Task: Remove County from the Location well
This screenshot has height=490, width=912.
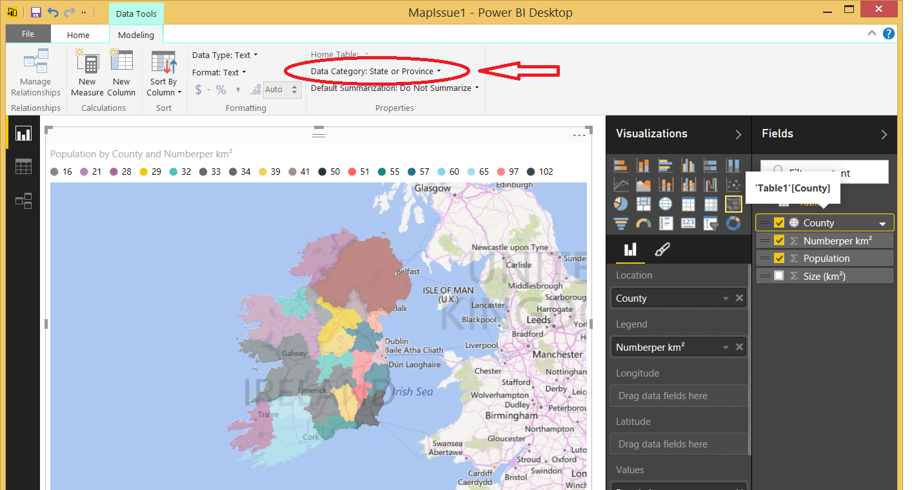Action: pos(740,299)
